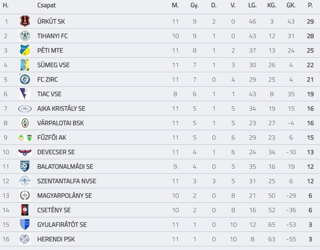The image size is (320, 250).
Task: Click the FC Zirc round logo
Action: [25, 79]
